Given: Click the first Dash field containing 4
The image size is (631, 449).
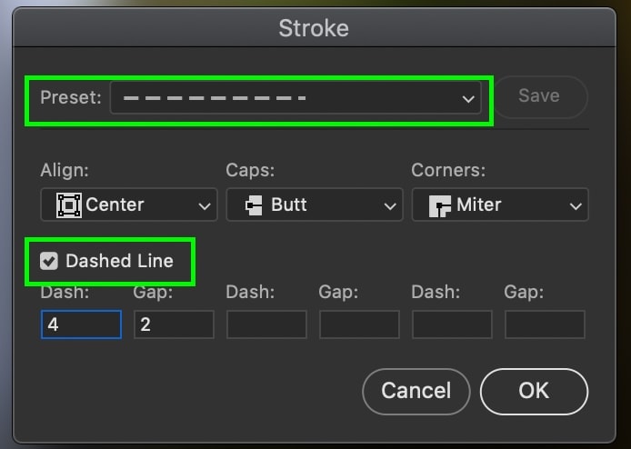Looking at the screenshot, I should coord(81,324).
